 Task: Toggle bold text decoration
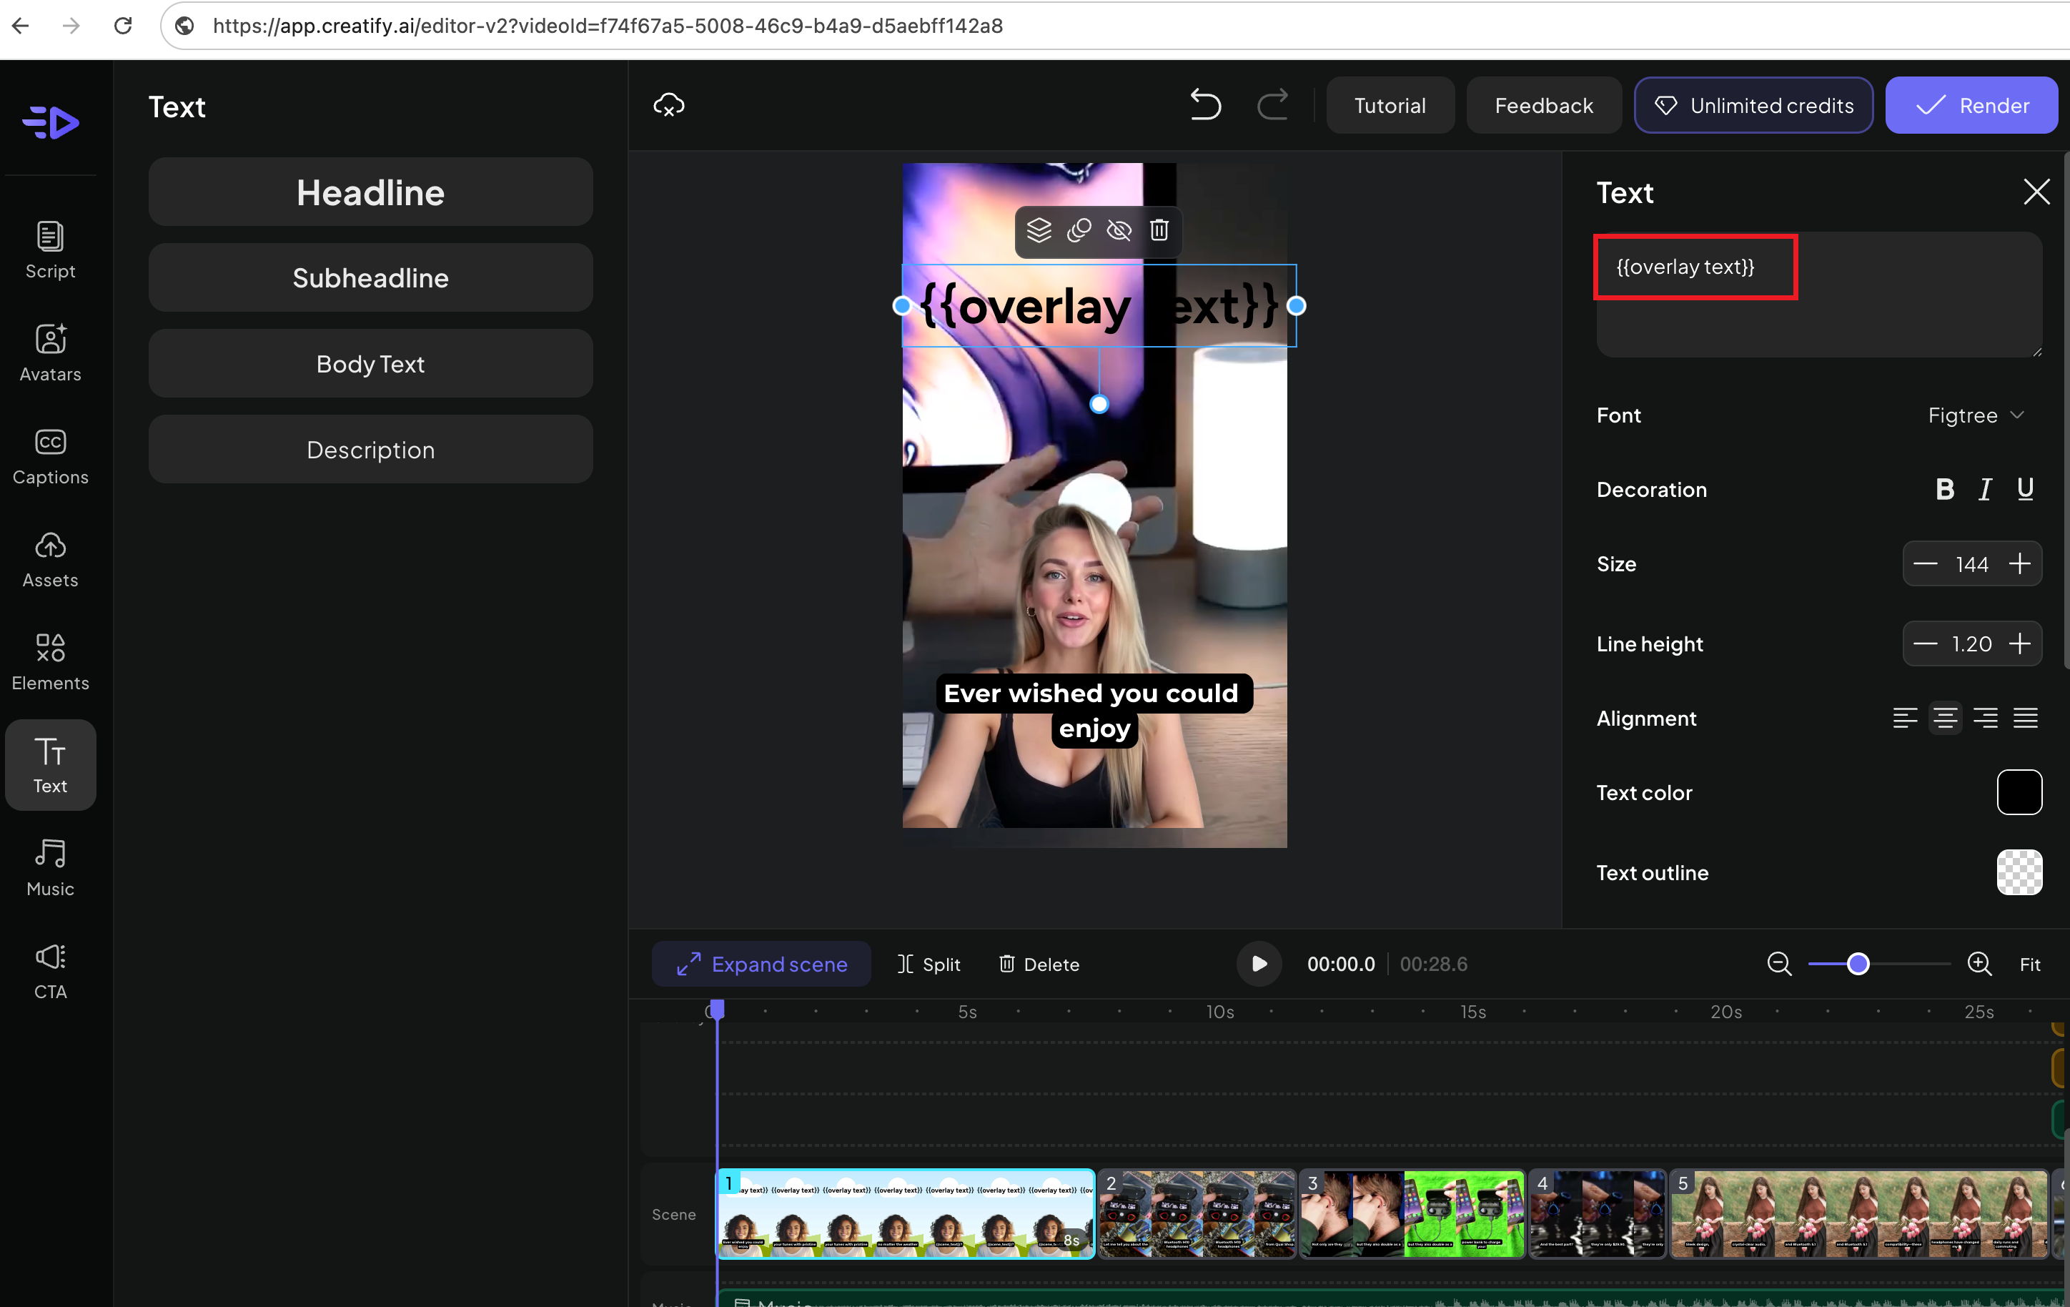click(x=1946, y=489)
